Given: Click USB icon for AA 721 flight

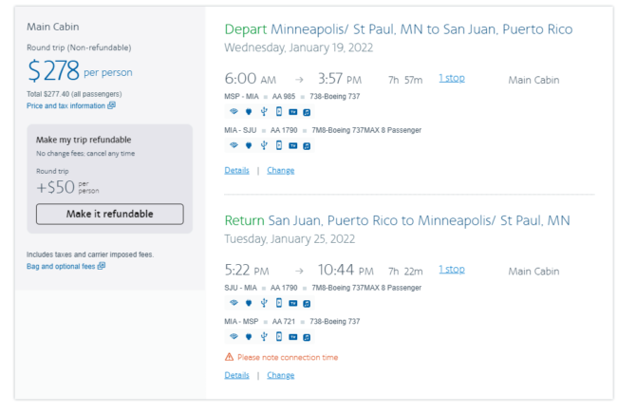Looking at the screenshot, I should tap(264, 336).
